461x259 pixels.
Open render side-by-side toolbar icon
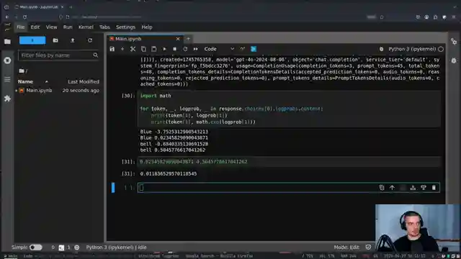254,49
